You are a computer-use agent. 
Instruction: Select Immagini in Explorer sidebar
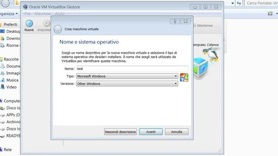13,73
